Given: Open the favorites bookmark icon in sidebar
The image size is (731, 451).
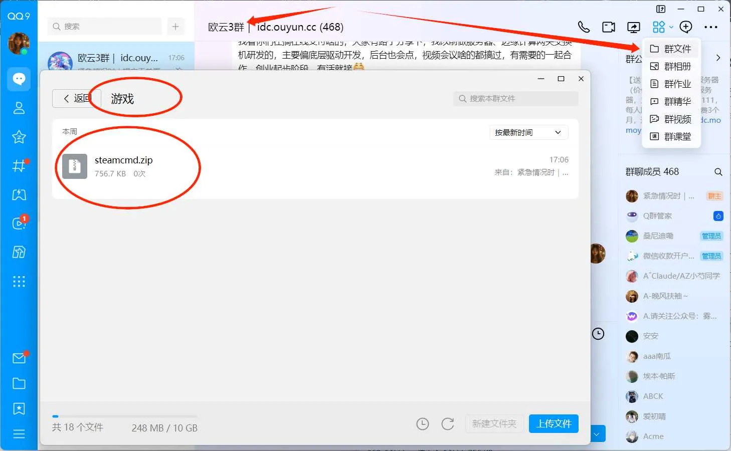Looking at the screenshot, I should click(x=19, y=409).
